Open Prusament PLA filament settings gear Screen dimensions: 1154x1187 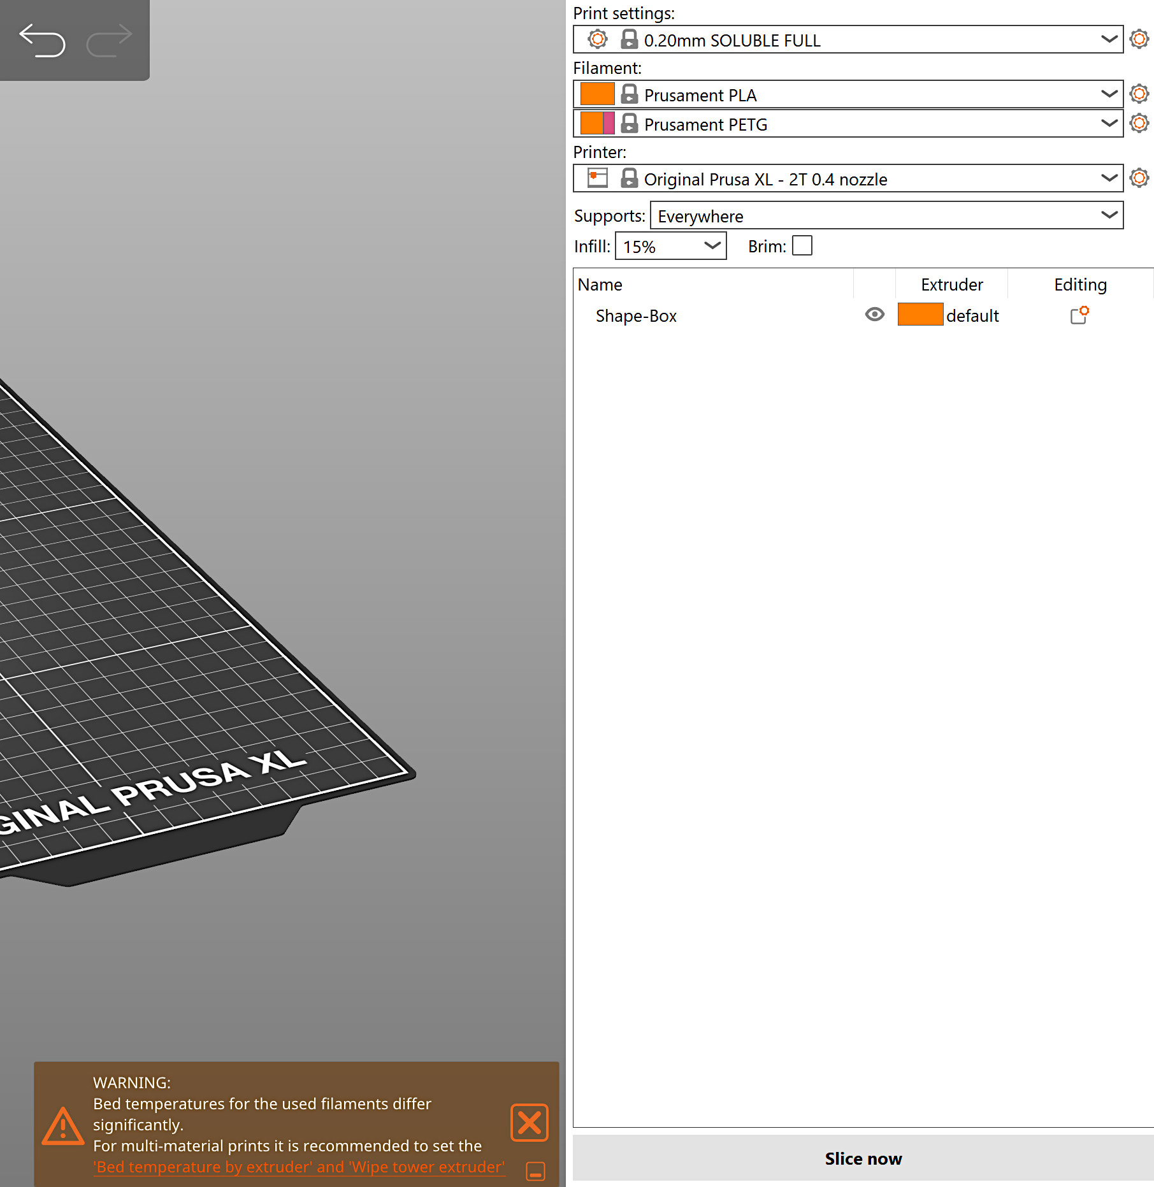coord(1139,94)
